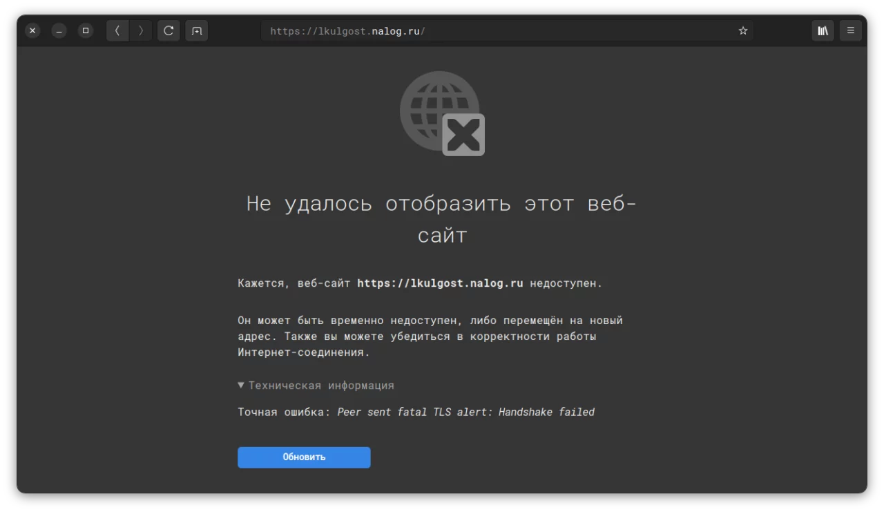
Task: Select the bold https://lkulgost.nalog.ru text
Action: pyautogui.click(x=440, y=283)
